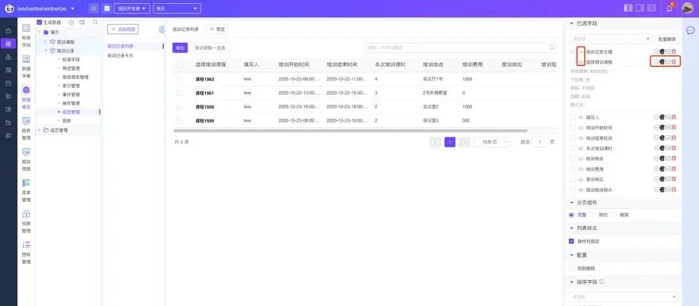Click the table search magnifier icon
Image resolution: width=699 pixels, height=306 pixels.
click(552, 48)
